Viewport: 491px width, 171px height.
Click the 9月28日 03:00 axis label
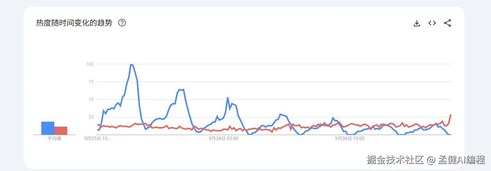pyautogui.click(x=223, y=138)
